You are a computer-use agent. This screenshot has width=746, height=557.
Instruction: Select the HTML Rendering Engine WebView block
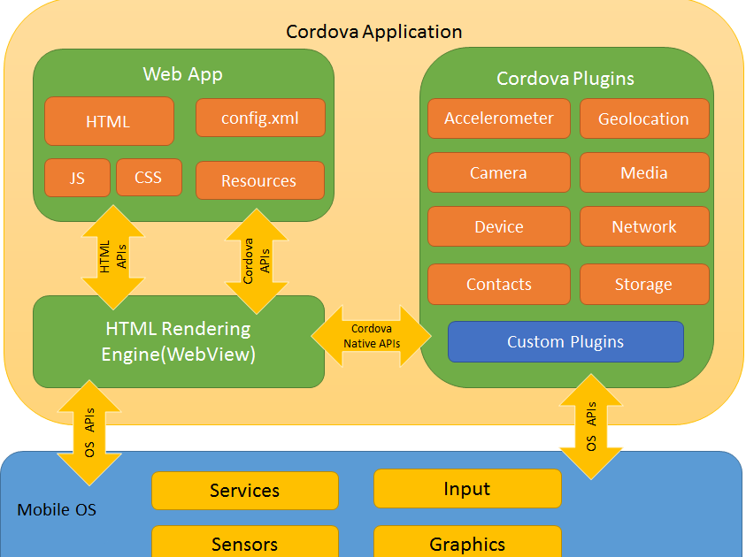pyautogui.click(x=177, y=341)
